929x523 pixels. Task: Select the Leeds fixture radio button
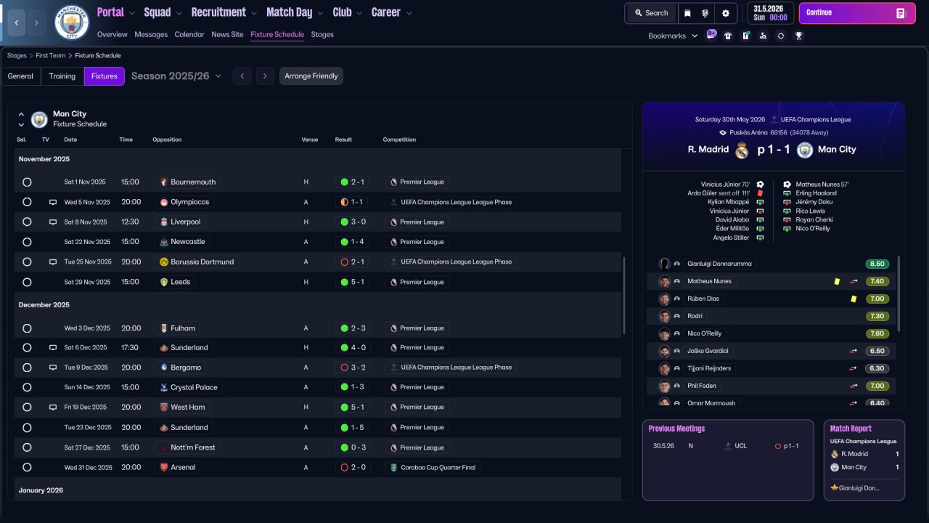tap(27, 282)
